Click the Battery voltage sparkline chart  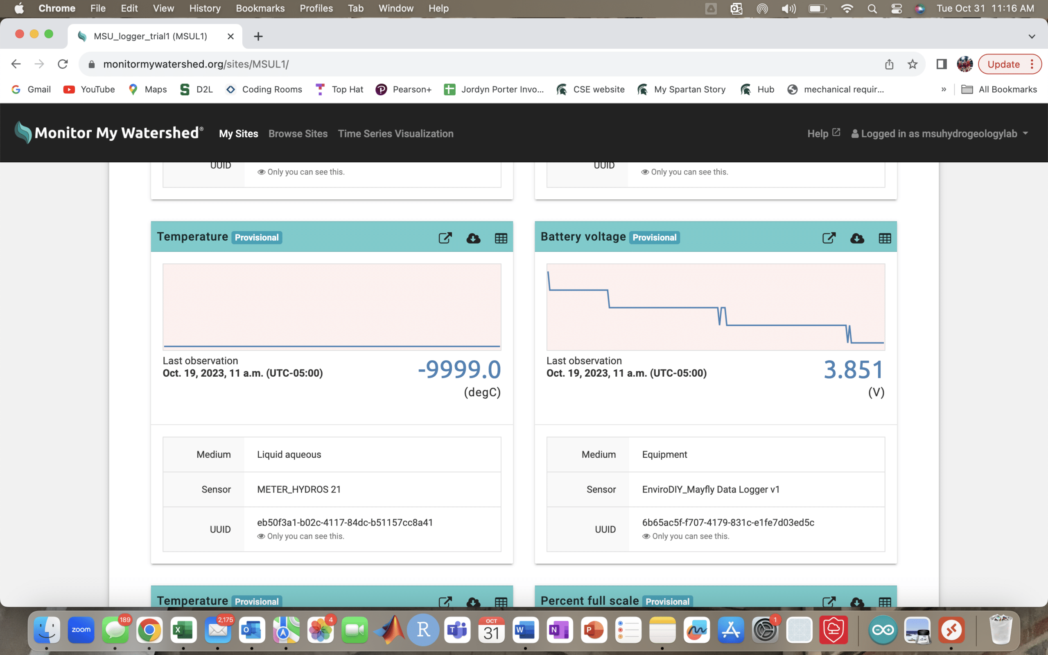pyautogui.click(x=716, y=307)
